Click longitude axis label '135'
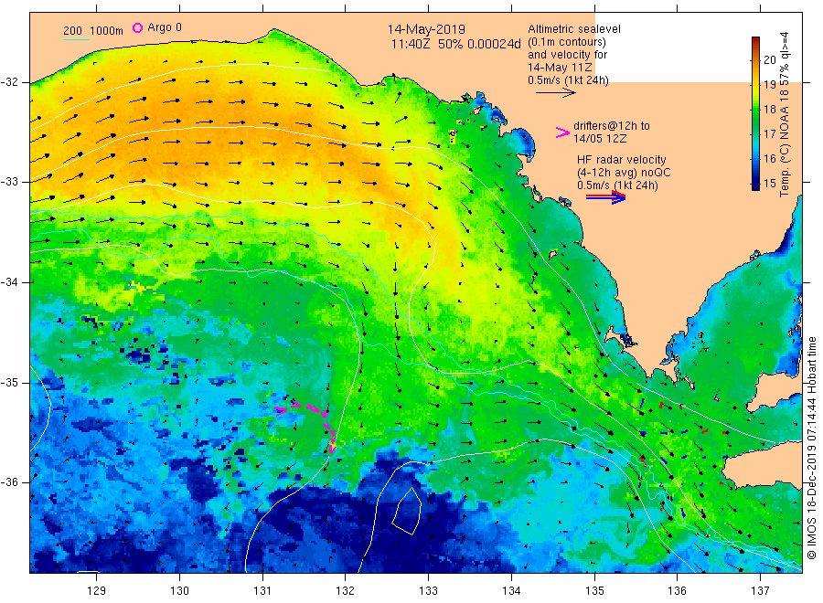823x603 pixels. (594, 591)
